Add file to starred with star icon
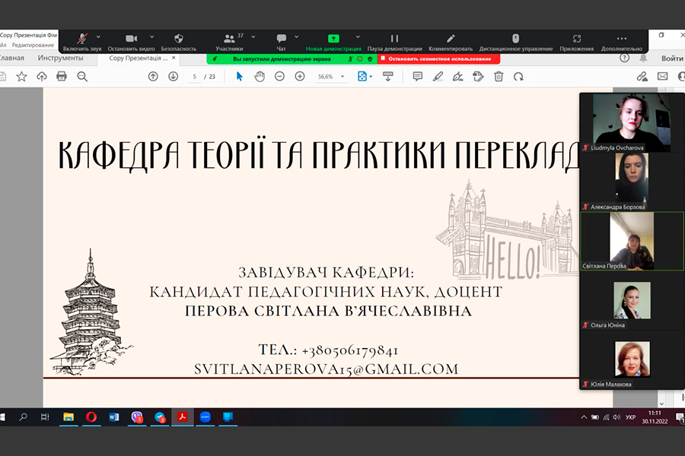The width and height of the screenshot is (685, 456). click(21, 77)
